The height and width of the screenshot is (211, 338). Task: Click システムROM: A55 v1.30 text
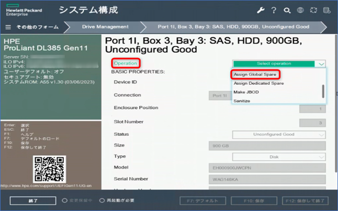(49, 82)
